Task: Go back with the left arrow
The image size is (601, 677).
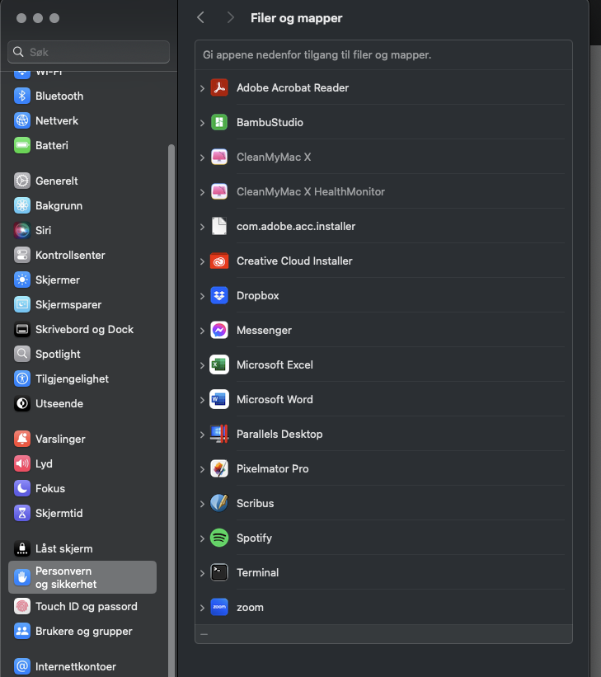Action: point(200,17)
